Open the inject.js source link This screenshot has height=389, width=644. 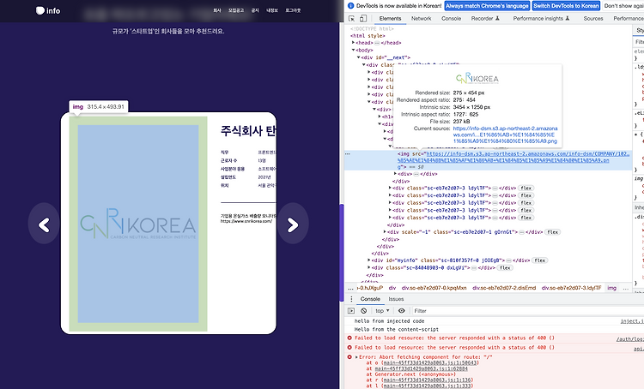tap(632, 321)
